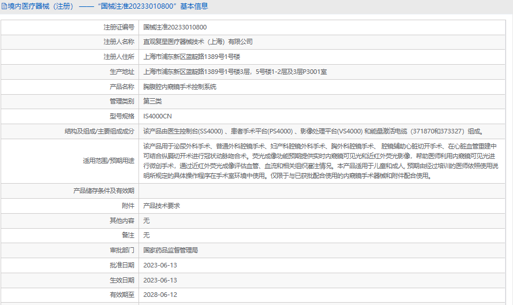
Task: Click management category value 第三类
Action: (152, 101)
